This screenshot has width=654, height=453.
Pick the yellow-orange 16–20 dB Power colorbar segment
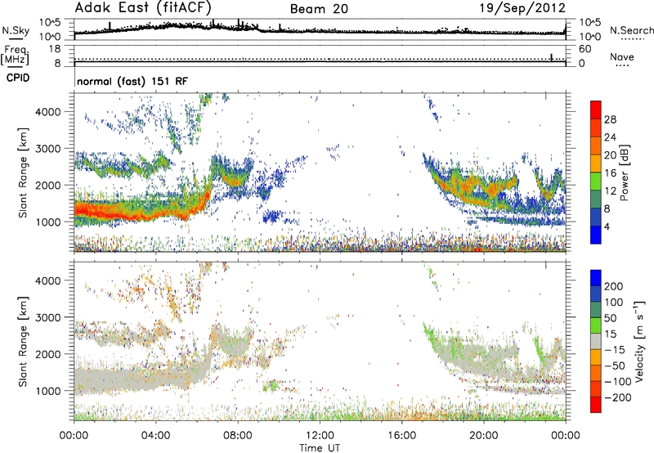coord(596,164)
